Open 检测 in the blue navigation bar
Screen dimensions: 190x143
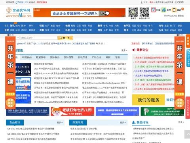(68, 26)
